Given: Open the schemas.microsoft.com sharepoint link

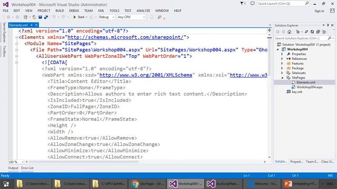Looking at the screenshot, I should point(125,37).
